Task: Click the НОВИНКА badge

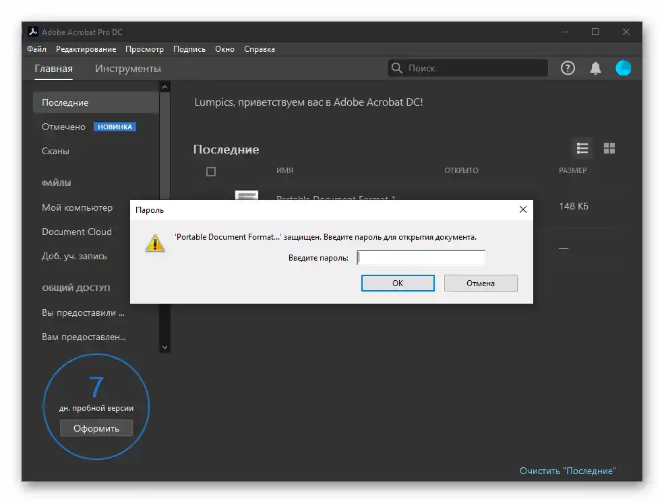Action: pos(115,127)
